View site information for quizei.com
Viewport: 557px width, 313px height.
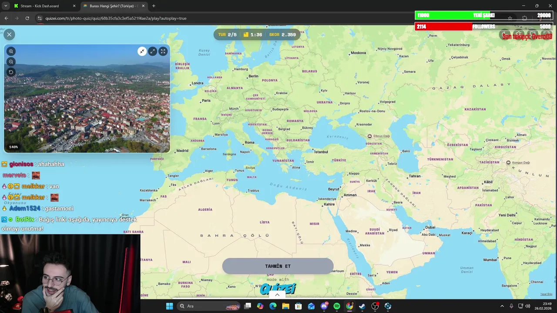tap(39, 18)
